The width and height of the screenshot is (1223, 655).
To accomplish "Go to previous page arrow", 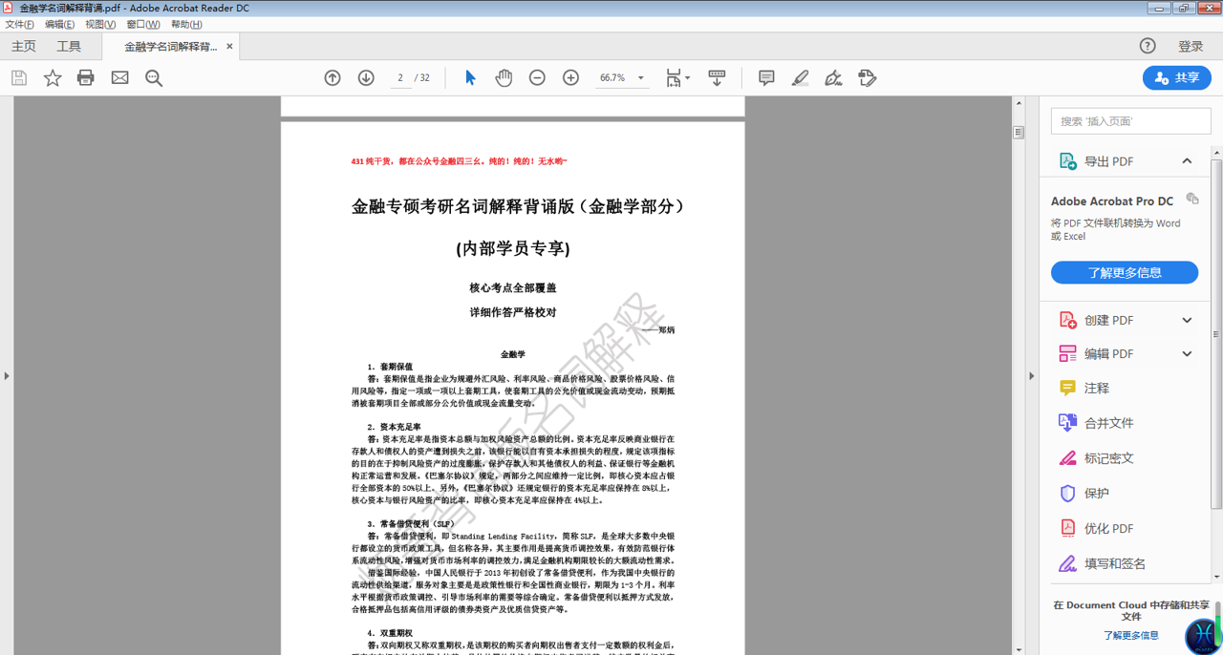I will click(333, 77).
